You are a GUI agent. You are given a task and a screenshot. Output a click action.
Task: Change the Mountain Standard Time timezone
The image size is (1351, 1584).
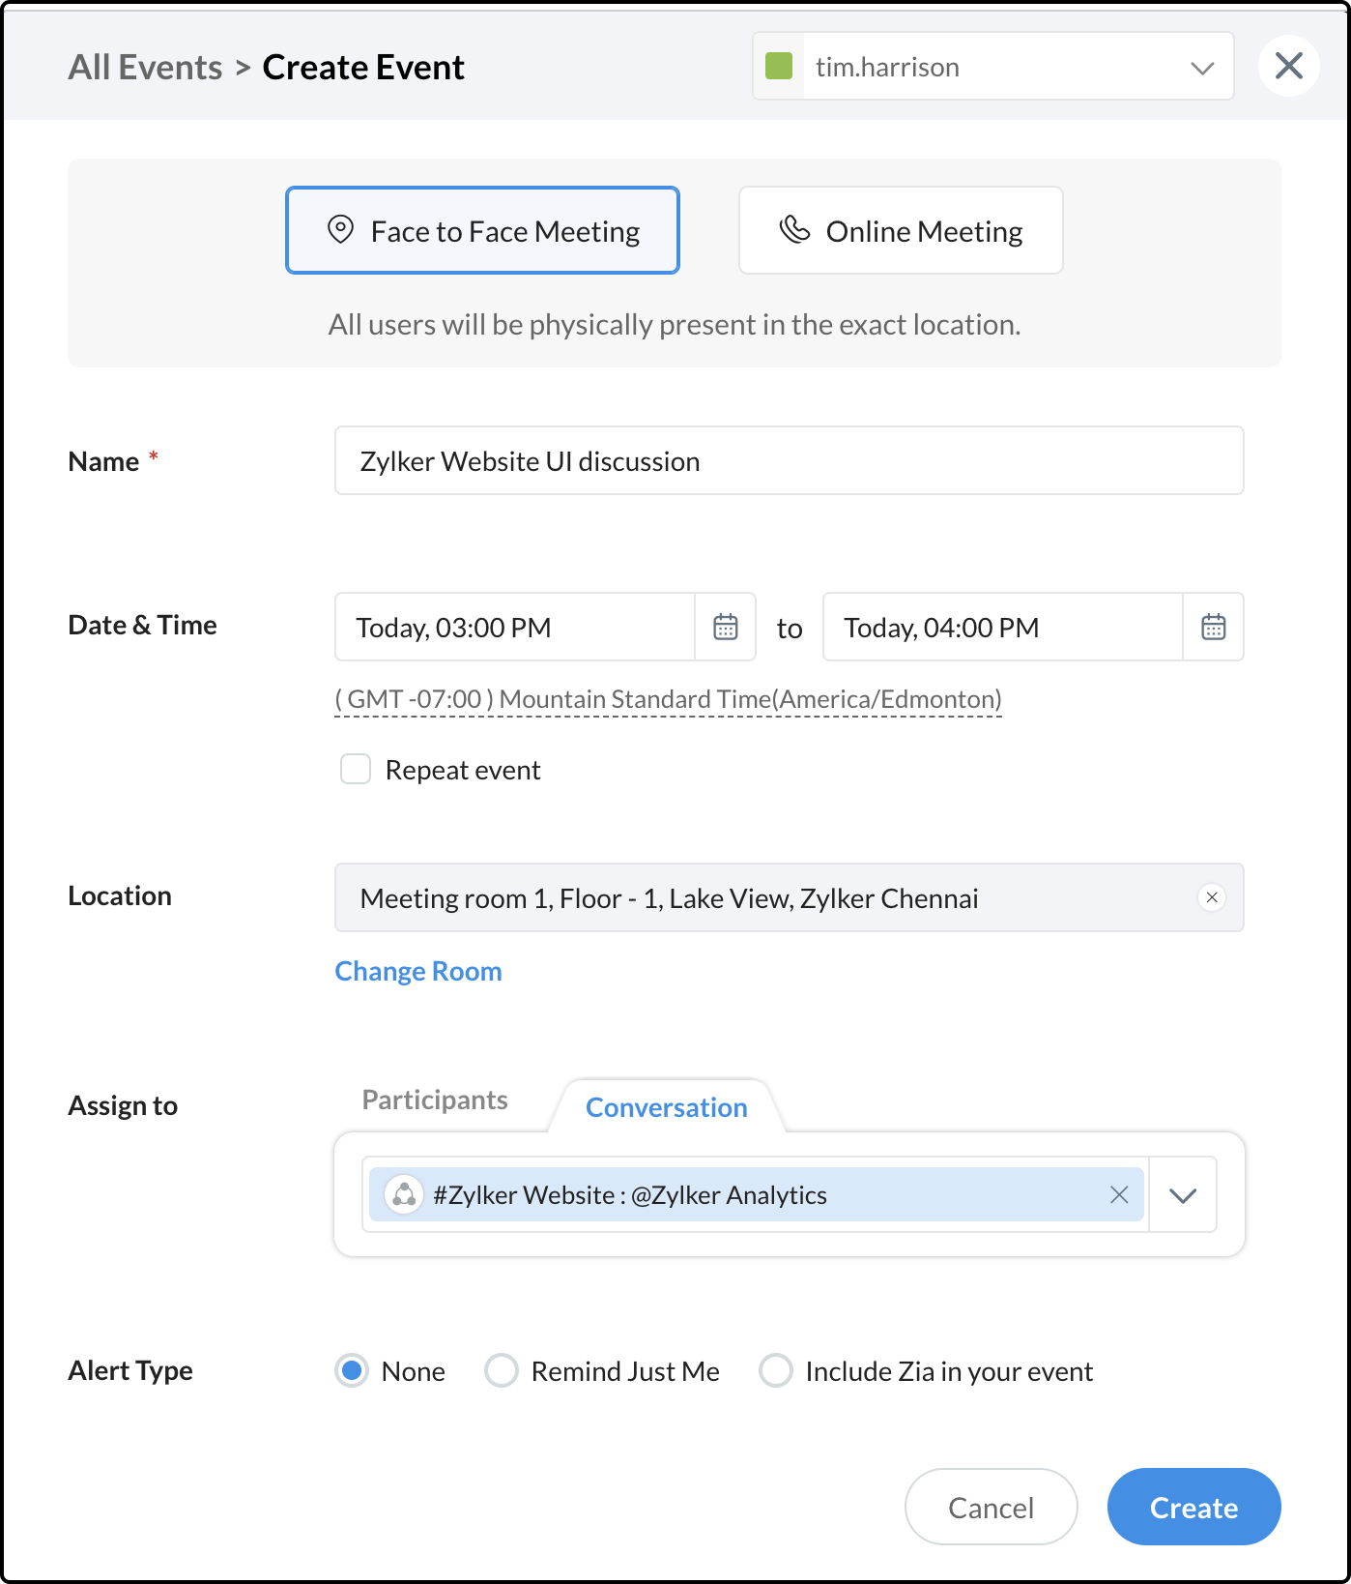click(668, 699)
